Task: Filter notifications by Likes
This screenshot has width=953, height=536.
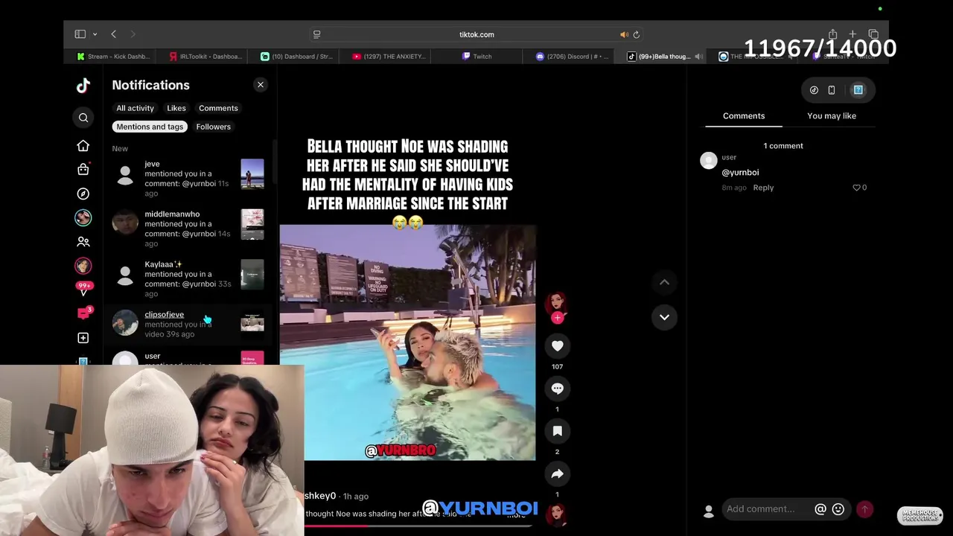Action: (176, 108)
